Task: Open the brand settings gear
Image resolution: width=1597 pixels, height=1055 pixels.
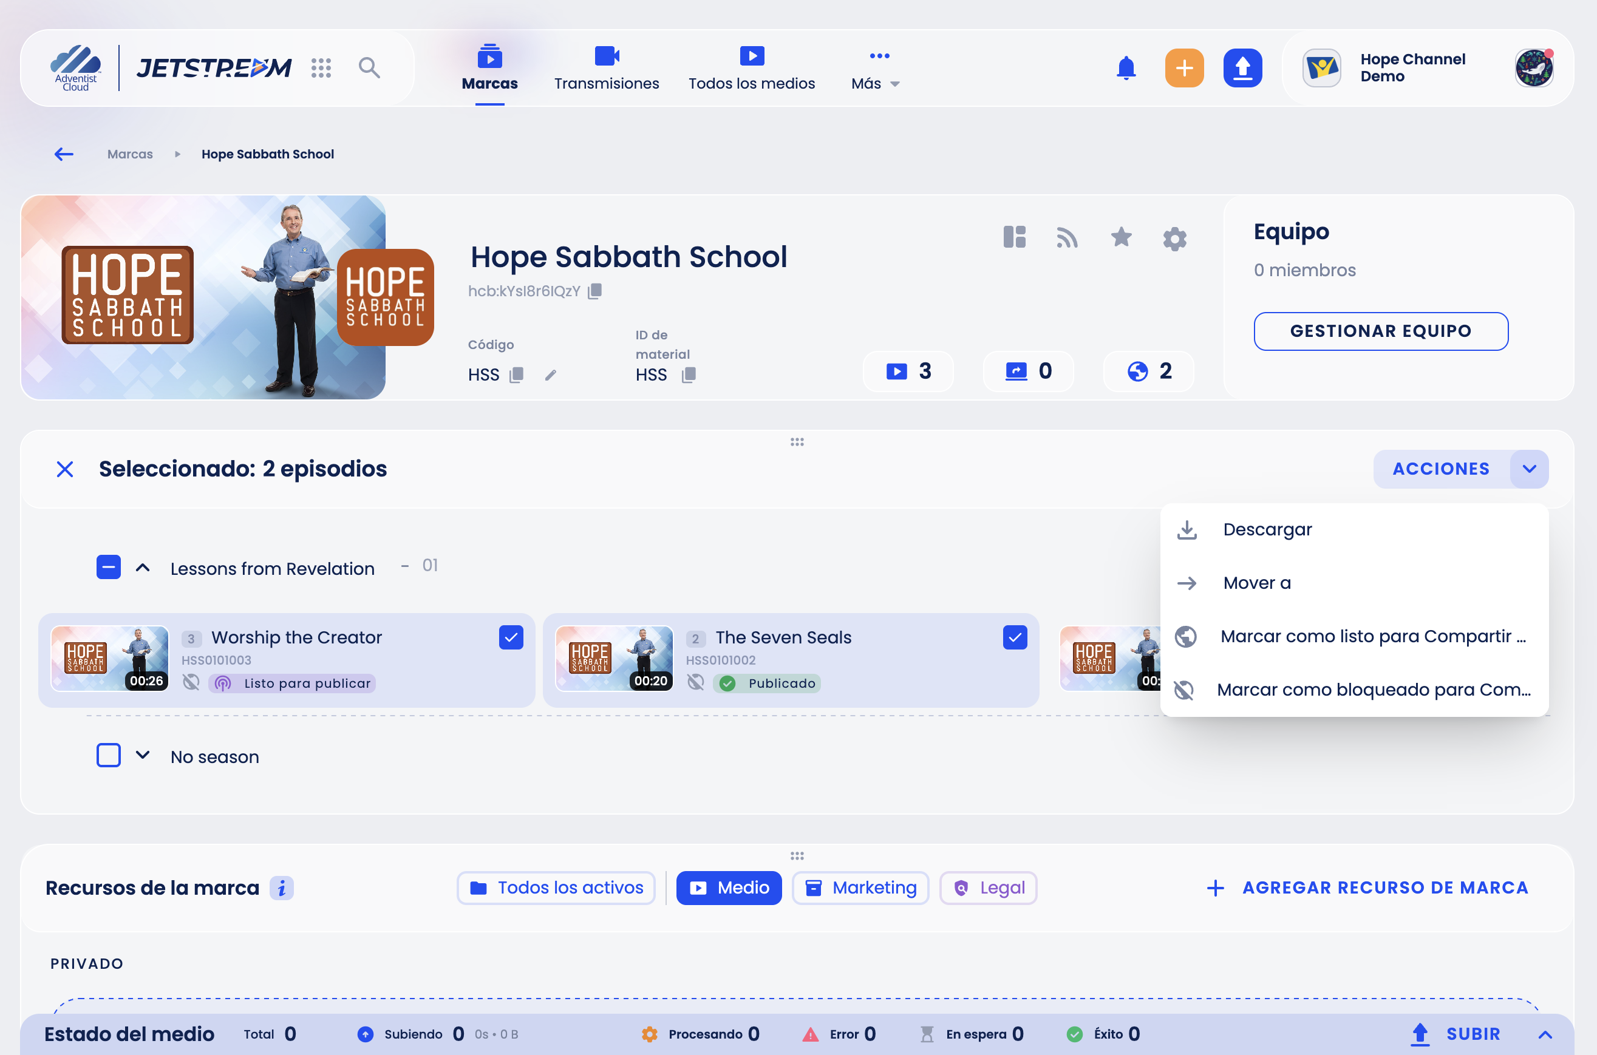Action: 1174,239
